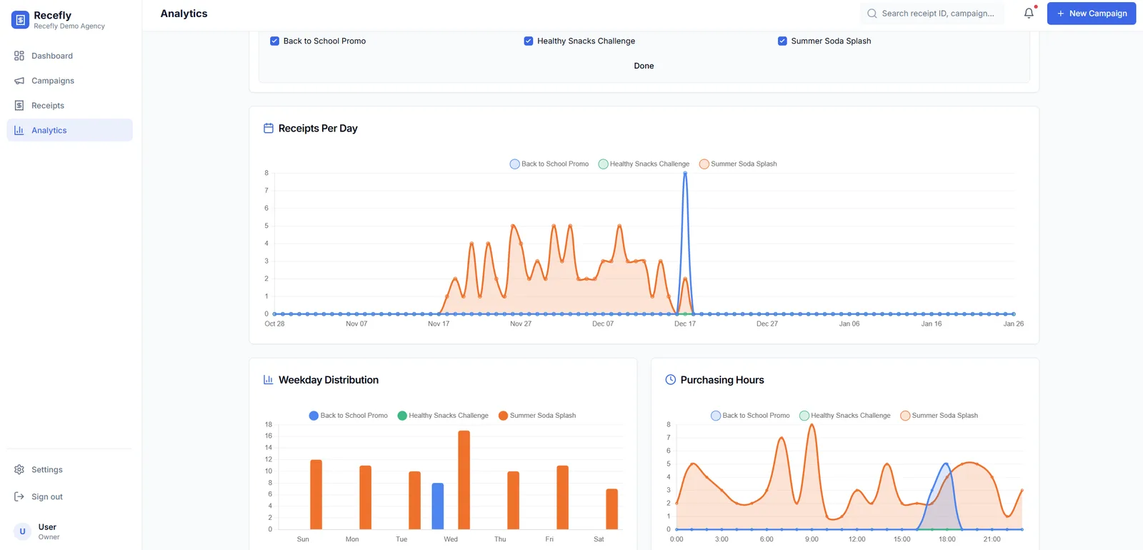The height and width of the screenshot is (550, 1143).
Task: Click the chart icon beside Weekday Distribution
Action: click(x=269, y=380)
